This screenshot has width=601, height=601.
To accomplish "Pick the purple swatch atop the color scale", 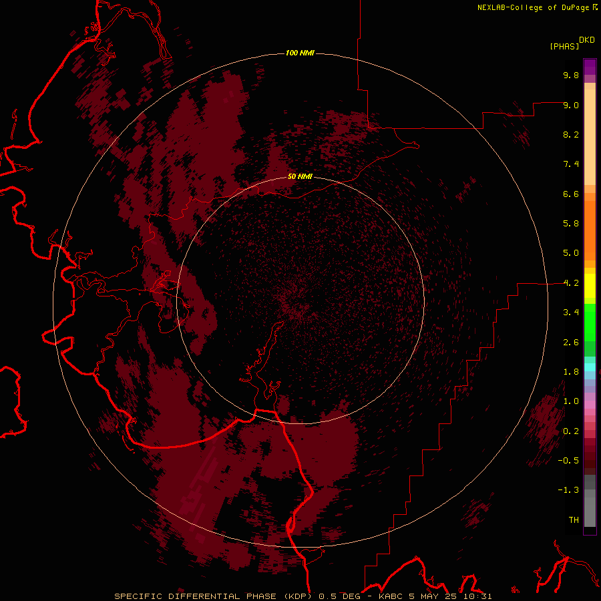I will pyautogui.click(x=590, y=67).
